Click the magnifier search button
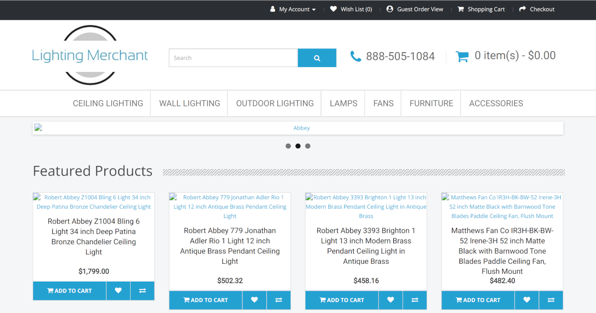 tap(317, 58)
